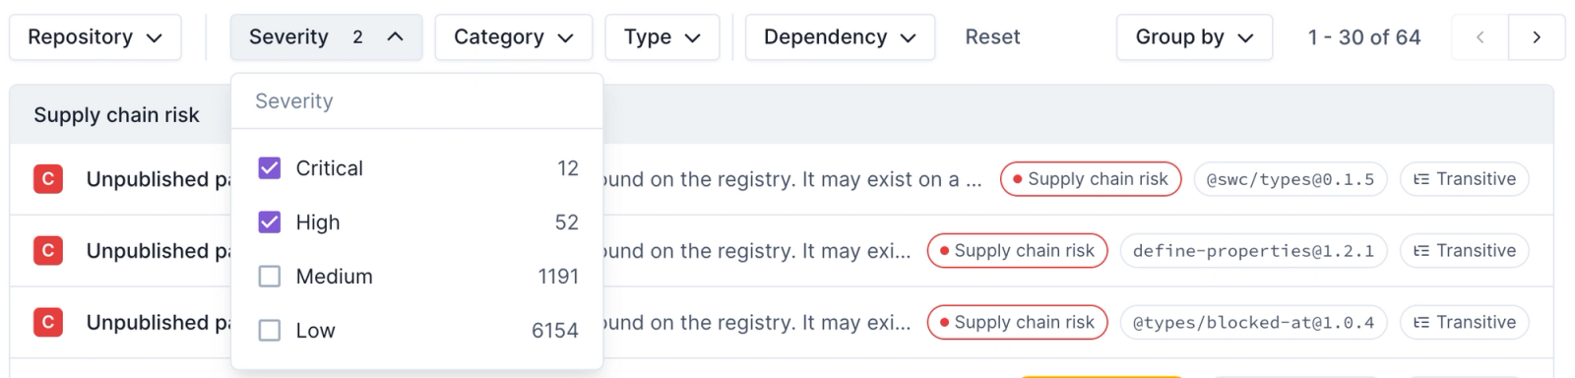
Task: Enable the Medium severity checkbox
Action: pyautogui.click(x=270, y=277)
